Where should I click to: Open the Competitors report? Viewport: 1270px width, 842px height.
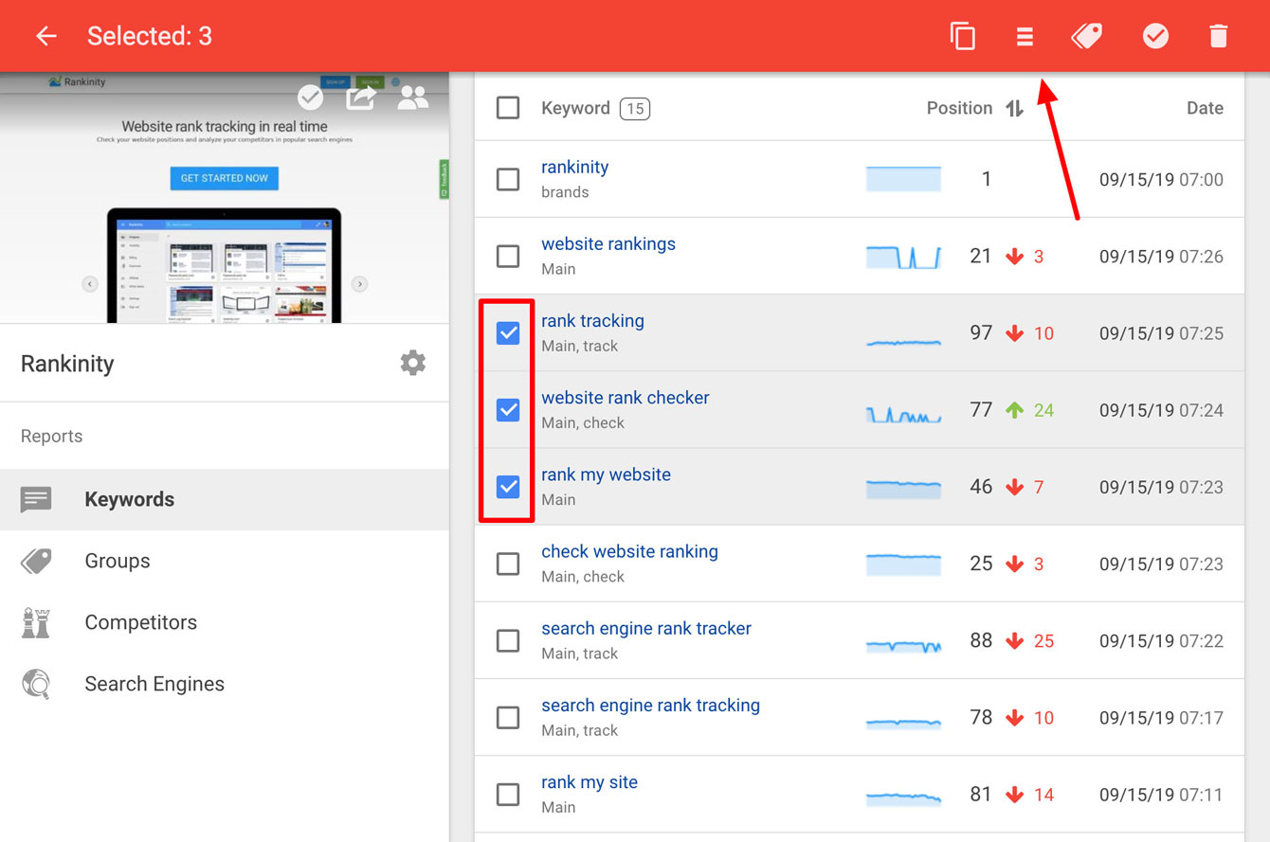coord(140,622)
